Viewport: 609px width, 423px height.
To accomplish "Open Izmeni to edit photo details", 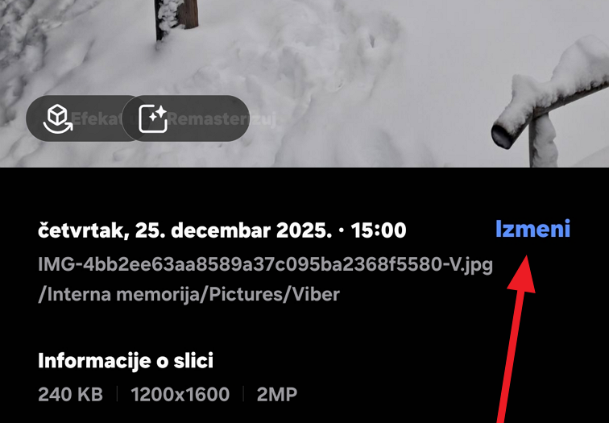I will tap(533, 229).
